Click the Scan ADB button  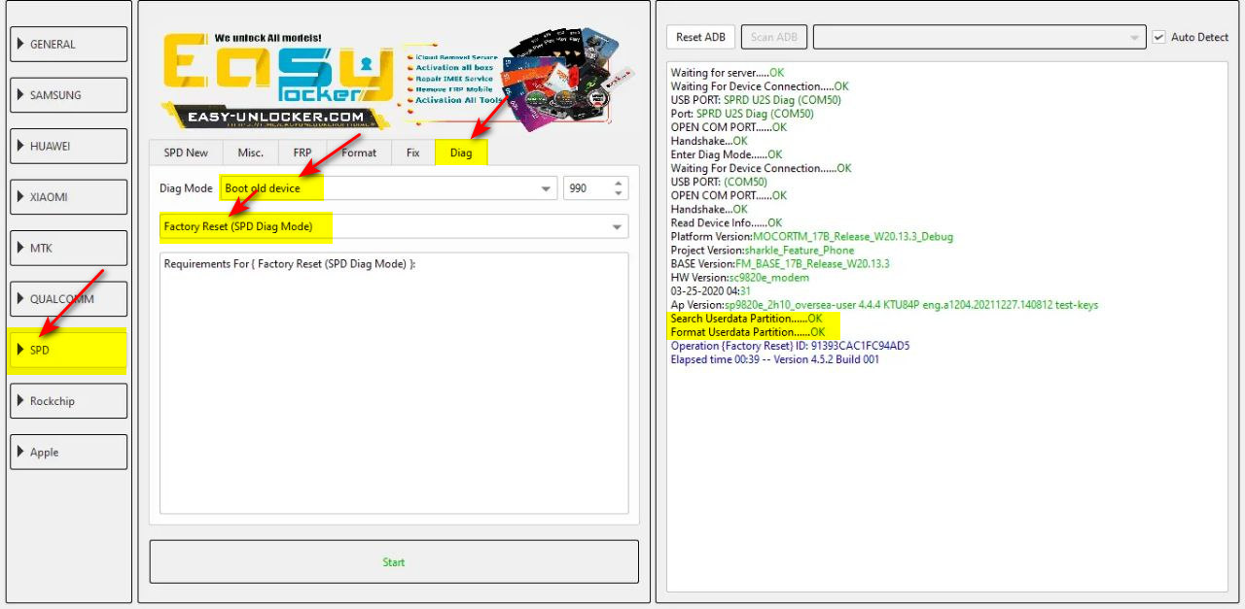click(x=774, y=37)
